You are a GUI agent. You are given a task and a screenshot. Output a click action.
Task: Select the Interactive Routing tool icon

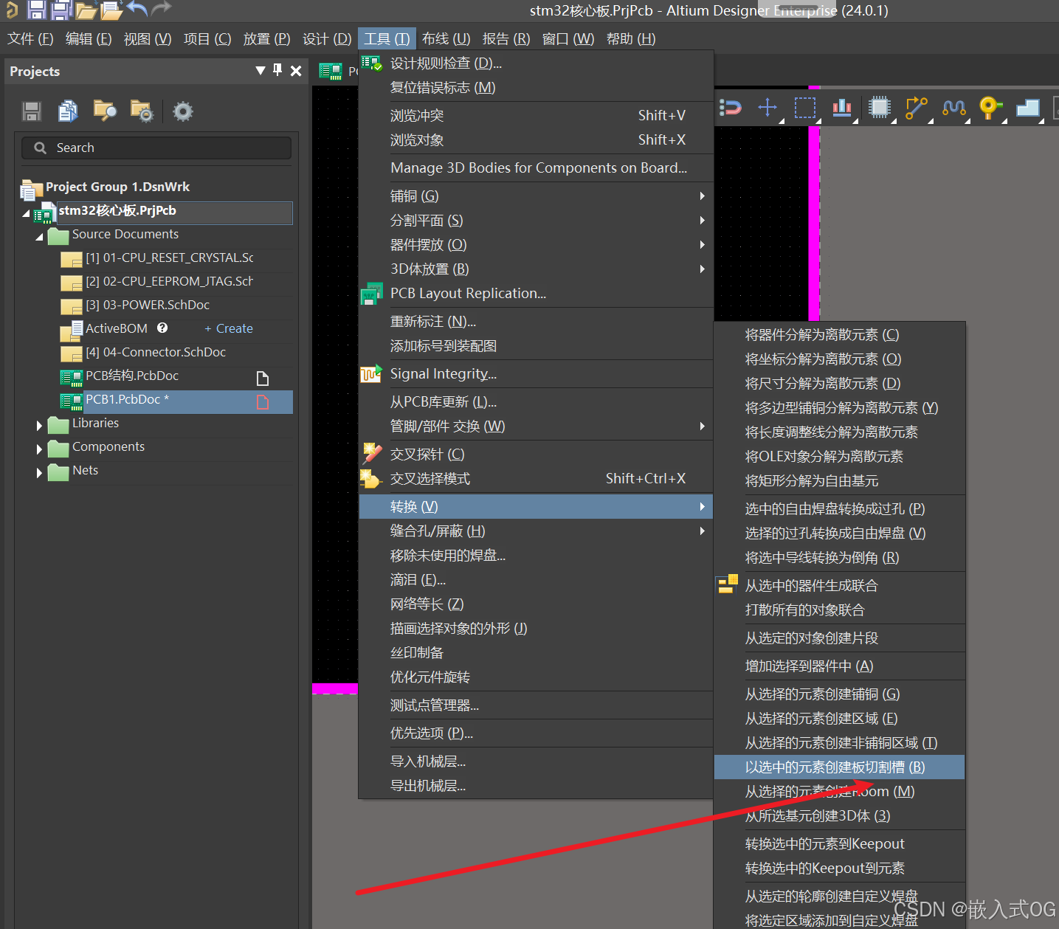(x=916, y=108)
